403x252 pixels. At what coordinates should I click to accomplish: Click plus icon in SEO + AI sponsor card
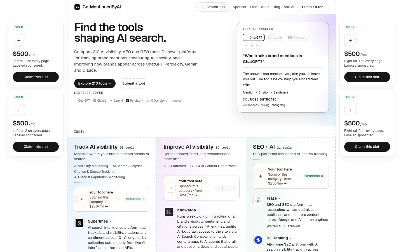pyautogui.click(x=261, y=176)
